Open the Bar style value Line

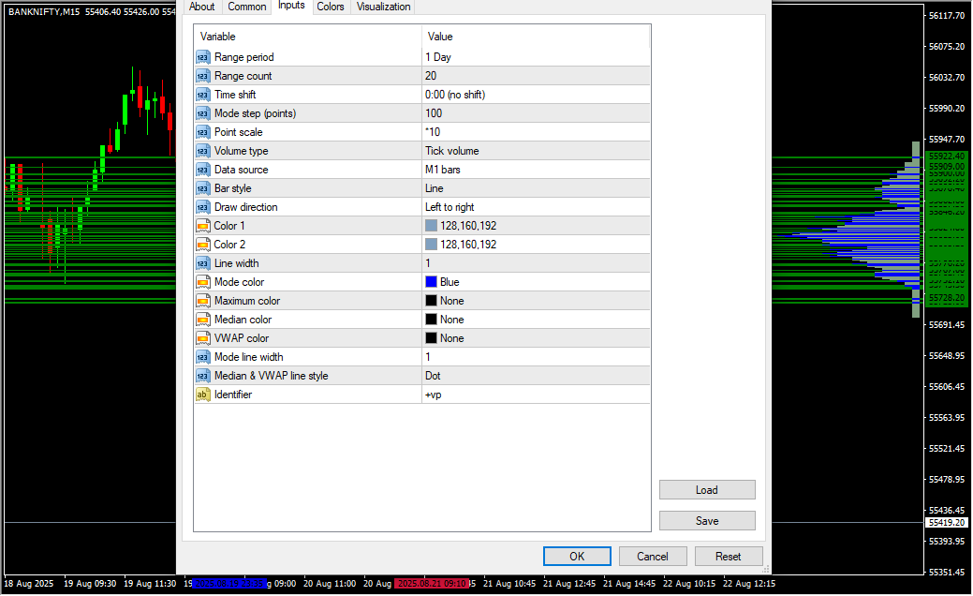(x=535, y=188)
